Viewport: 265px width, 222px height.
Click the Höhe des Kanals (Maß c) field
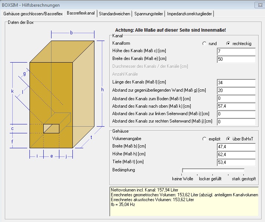tap(236, 51)
